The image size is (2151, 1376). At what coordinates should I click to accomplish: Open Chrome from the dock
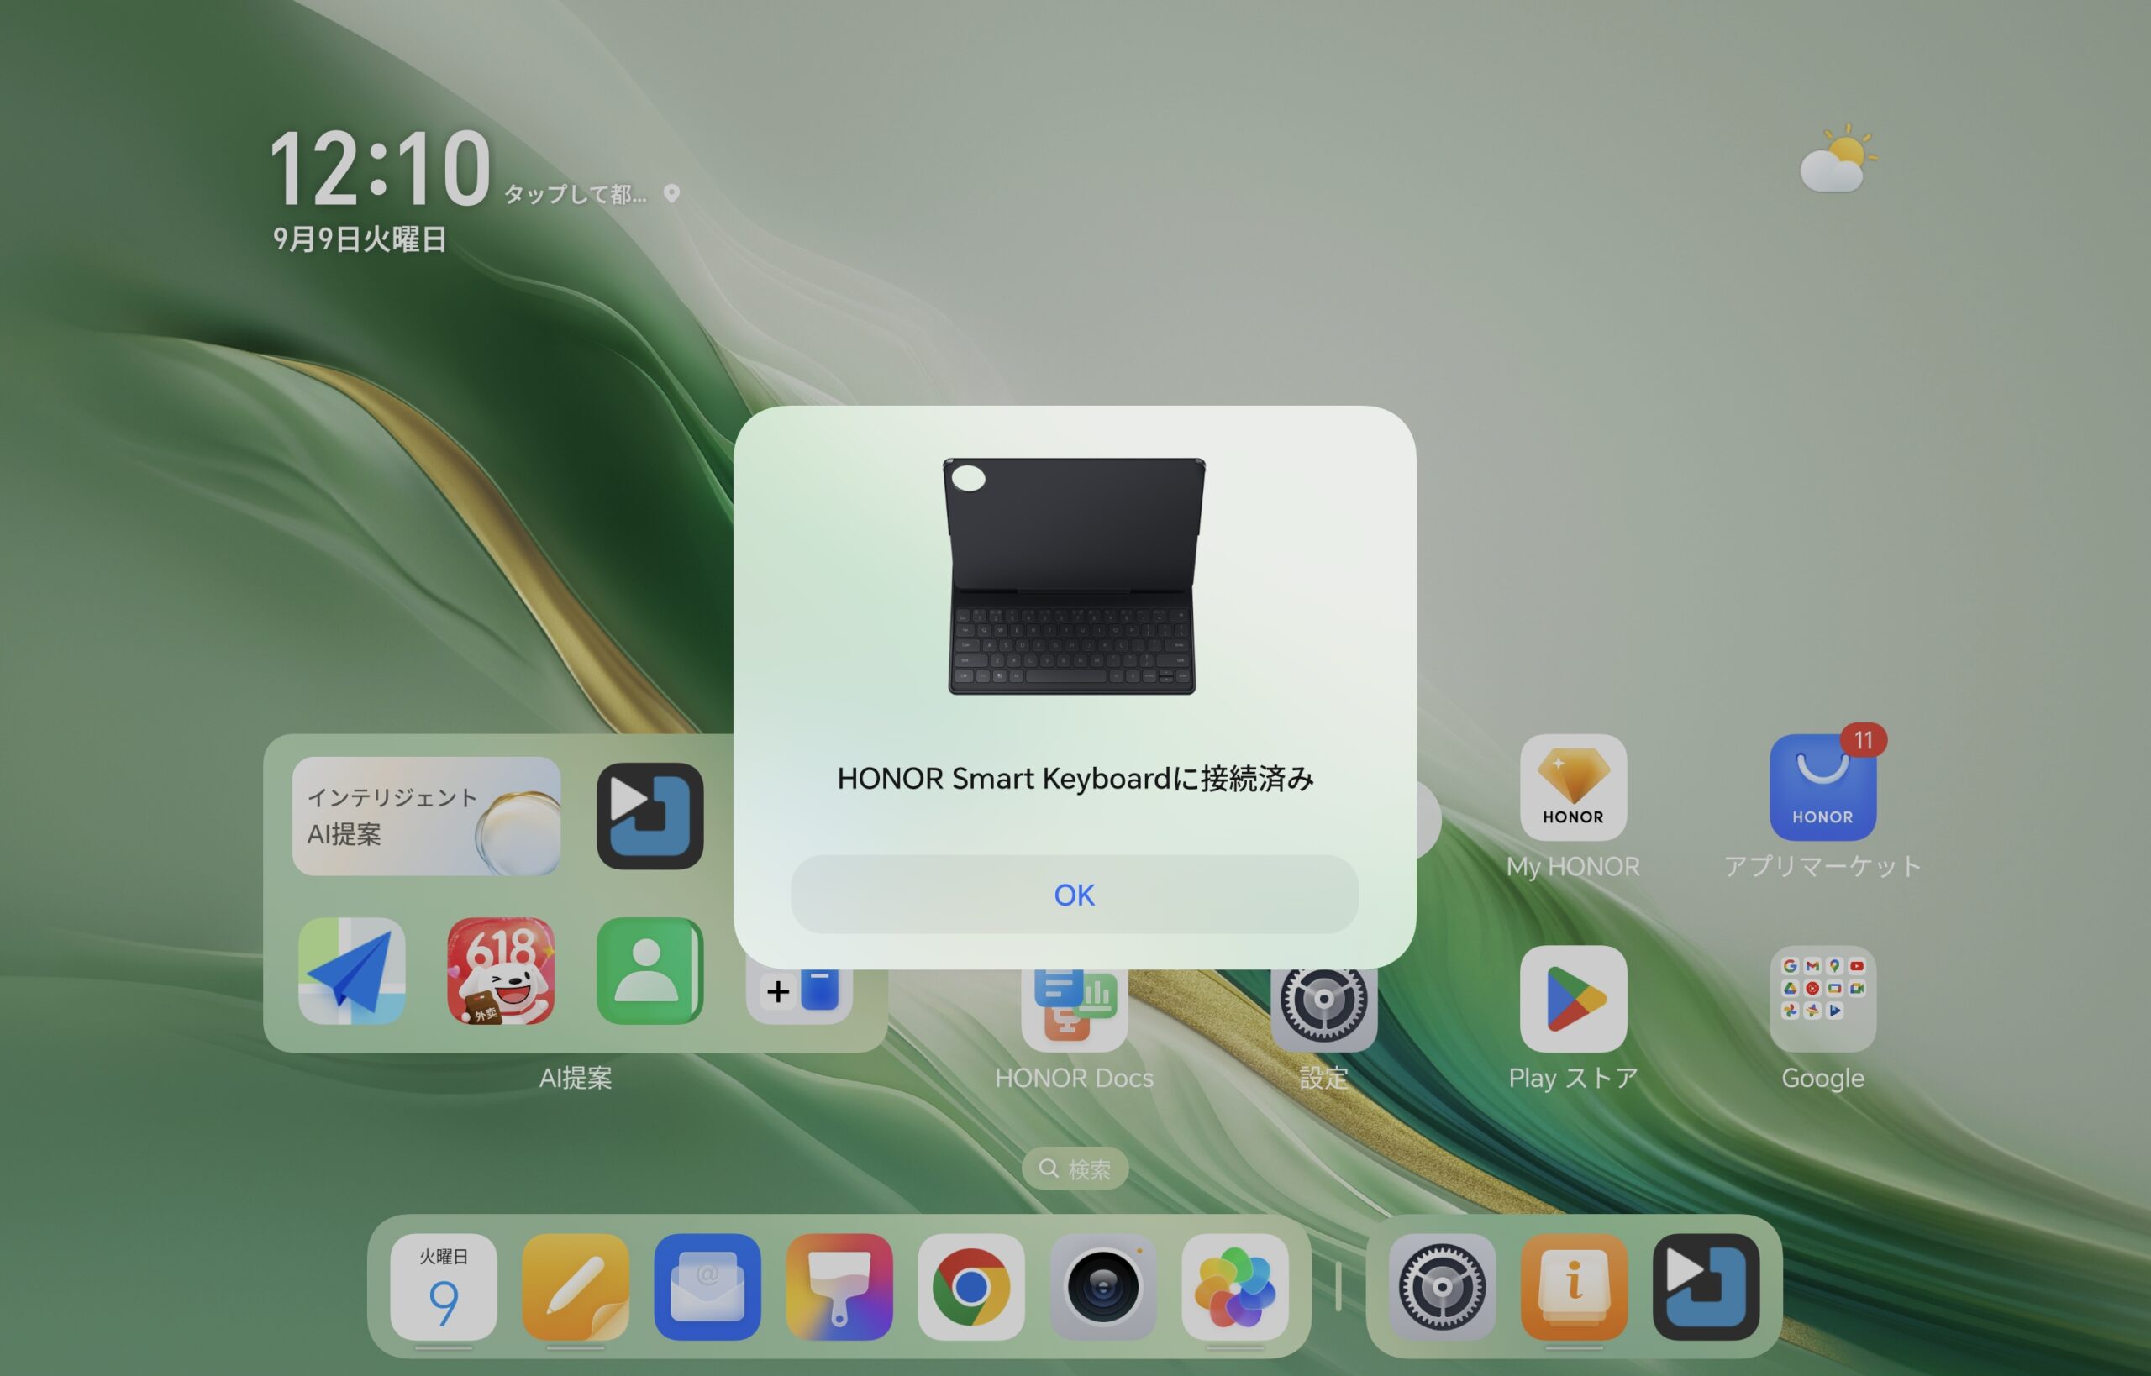tap(970, 1287)
